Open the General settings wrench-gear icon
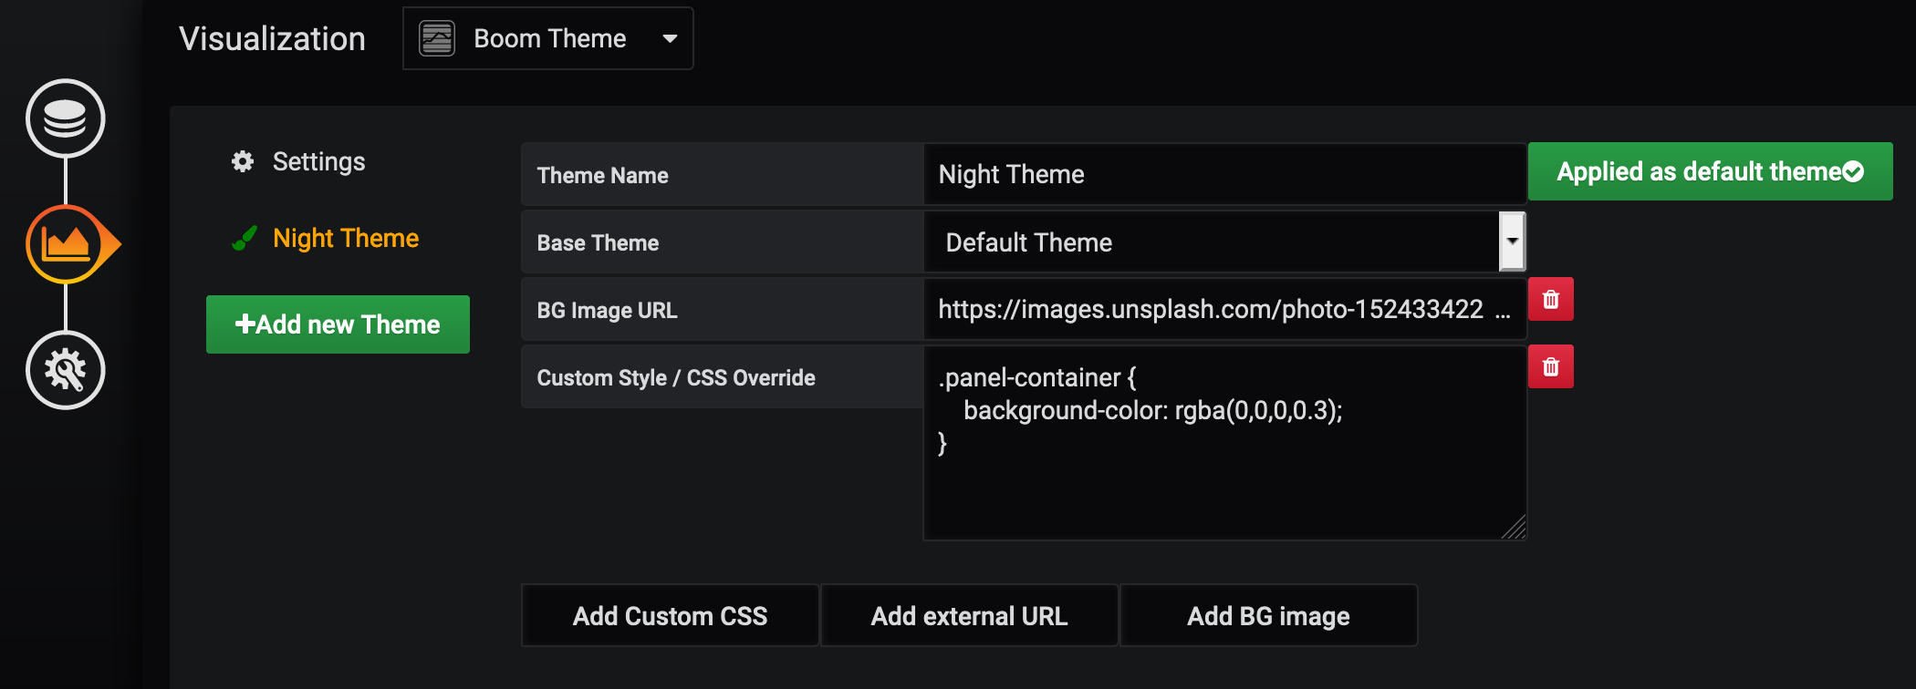This screenshot has height=689, width=1916. 66,370
